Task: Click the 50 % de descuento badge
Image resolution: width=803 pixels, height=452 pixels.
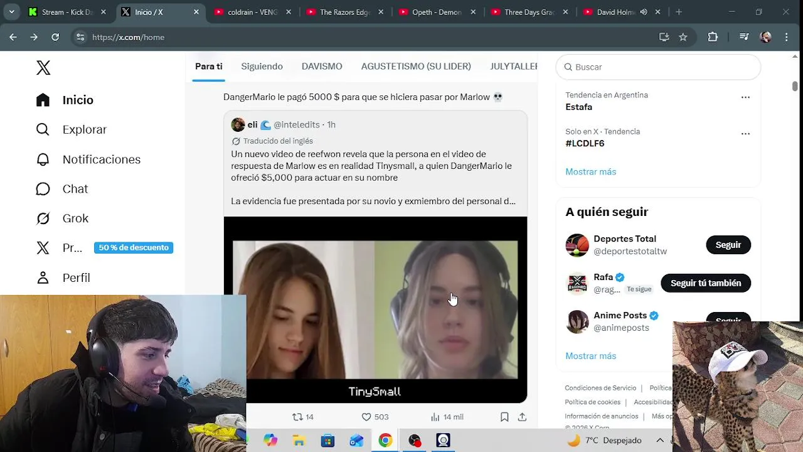Action: [x=134, y=247]
